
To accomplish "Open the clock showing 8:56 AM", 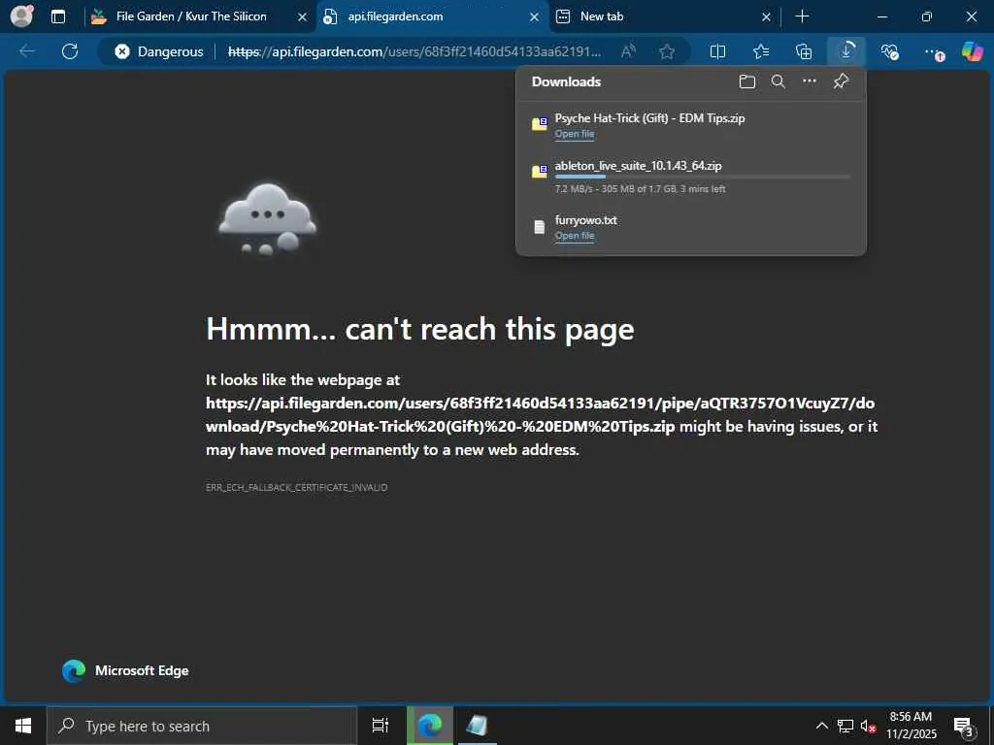I will pyautogui.click(x=911, y=726).
